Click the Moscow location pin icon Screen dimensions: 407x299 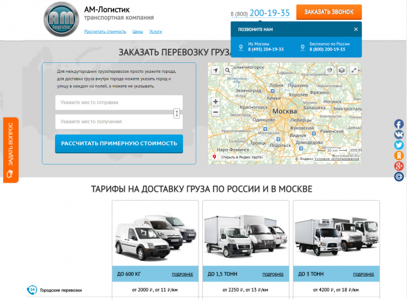[x=241, y=47]
